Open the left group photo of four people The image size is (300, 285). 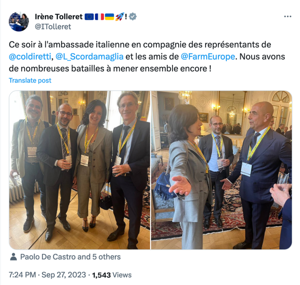point(79,170)
